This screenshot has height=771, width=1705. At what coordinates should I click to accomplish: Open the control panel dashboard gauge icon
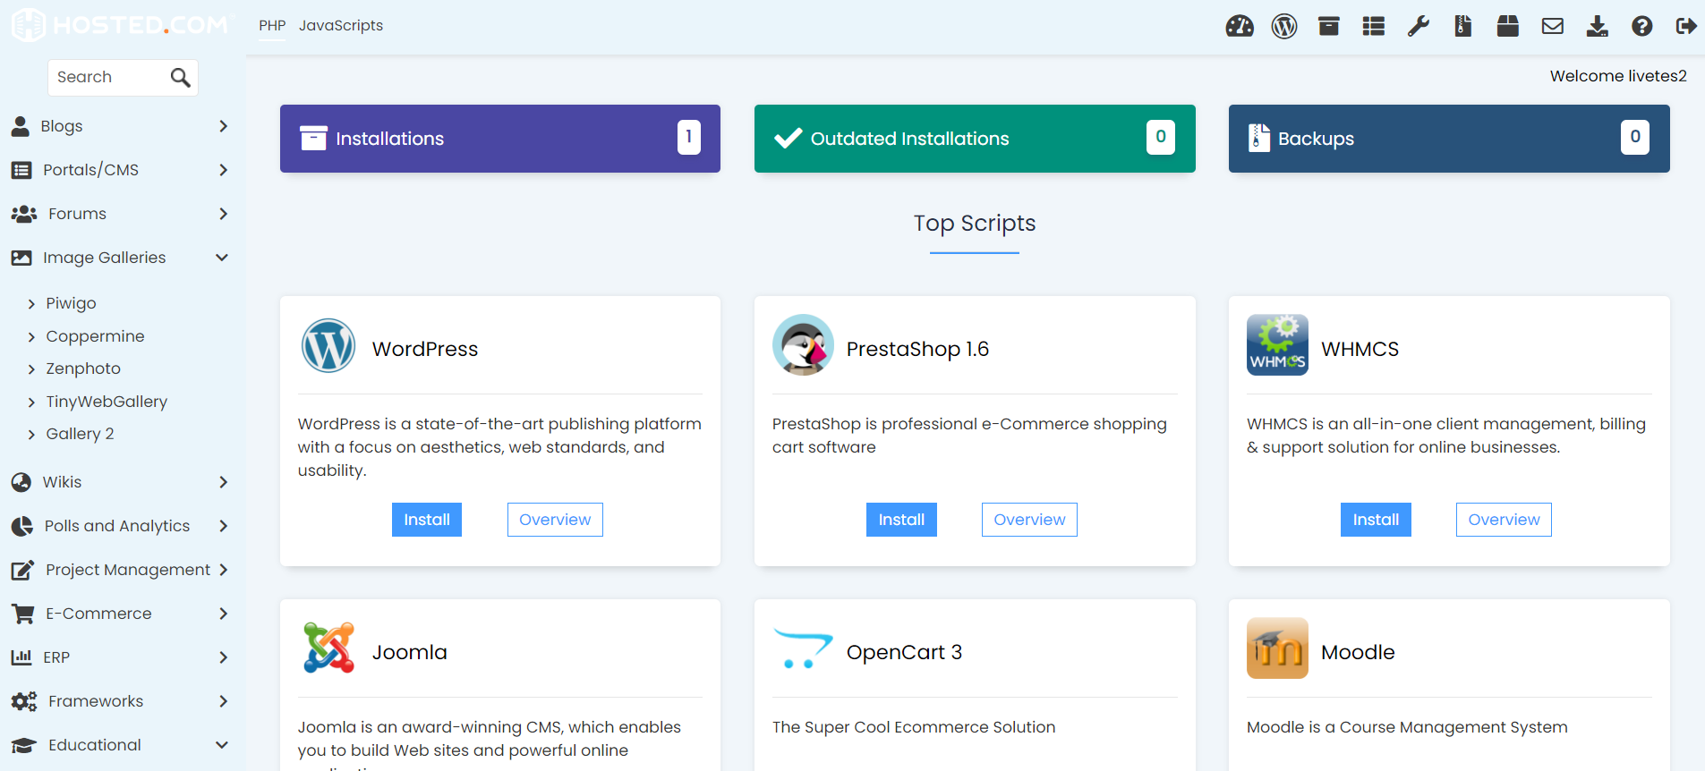pos(1240,26)
